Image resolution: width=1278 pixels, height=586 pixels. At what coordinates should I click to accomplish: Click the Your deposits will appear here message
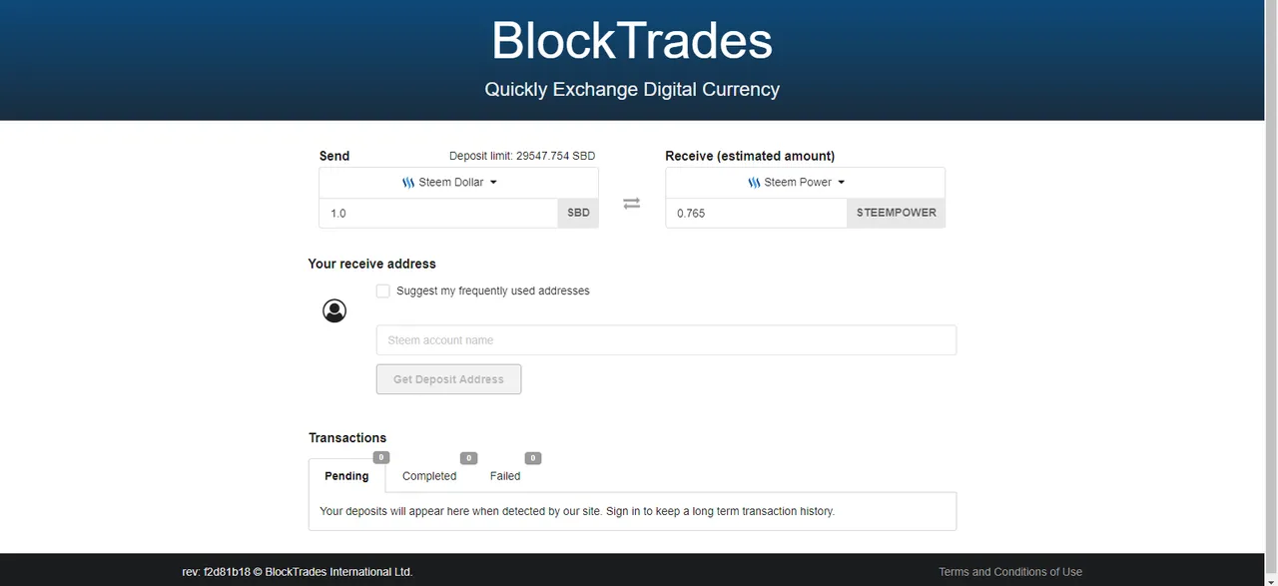tap(577, 511)
